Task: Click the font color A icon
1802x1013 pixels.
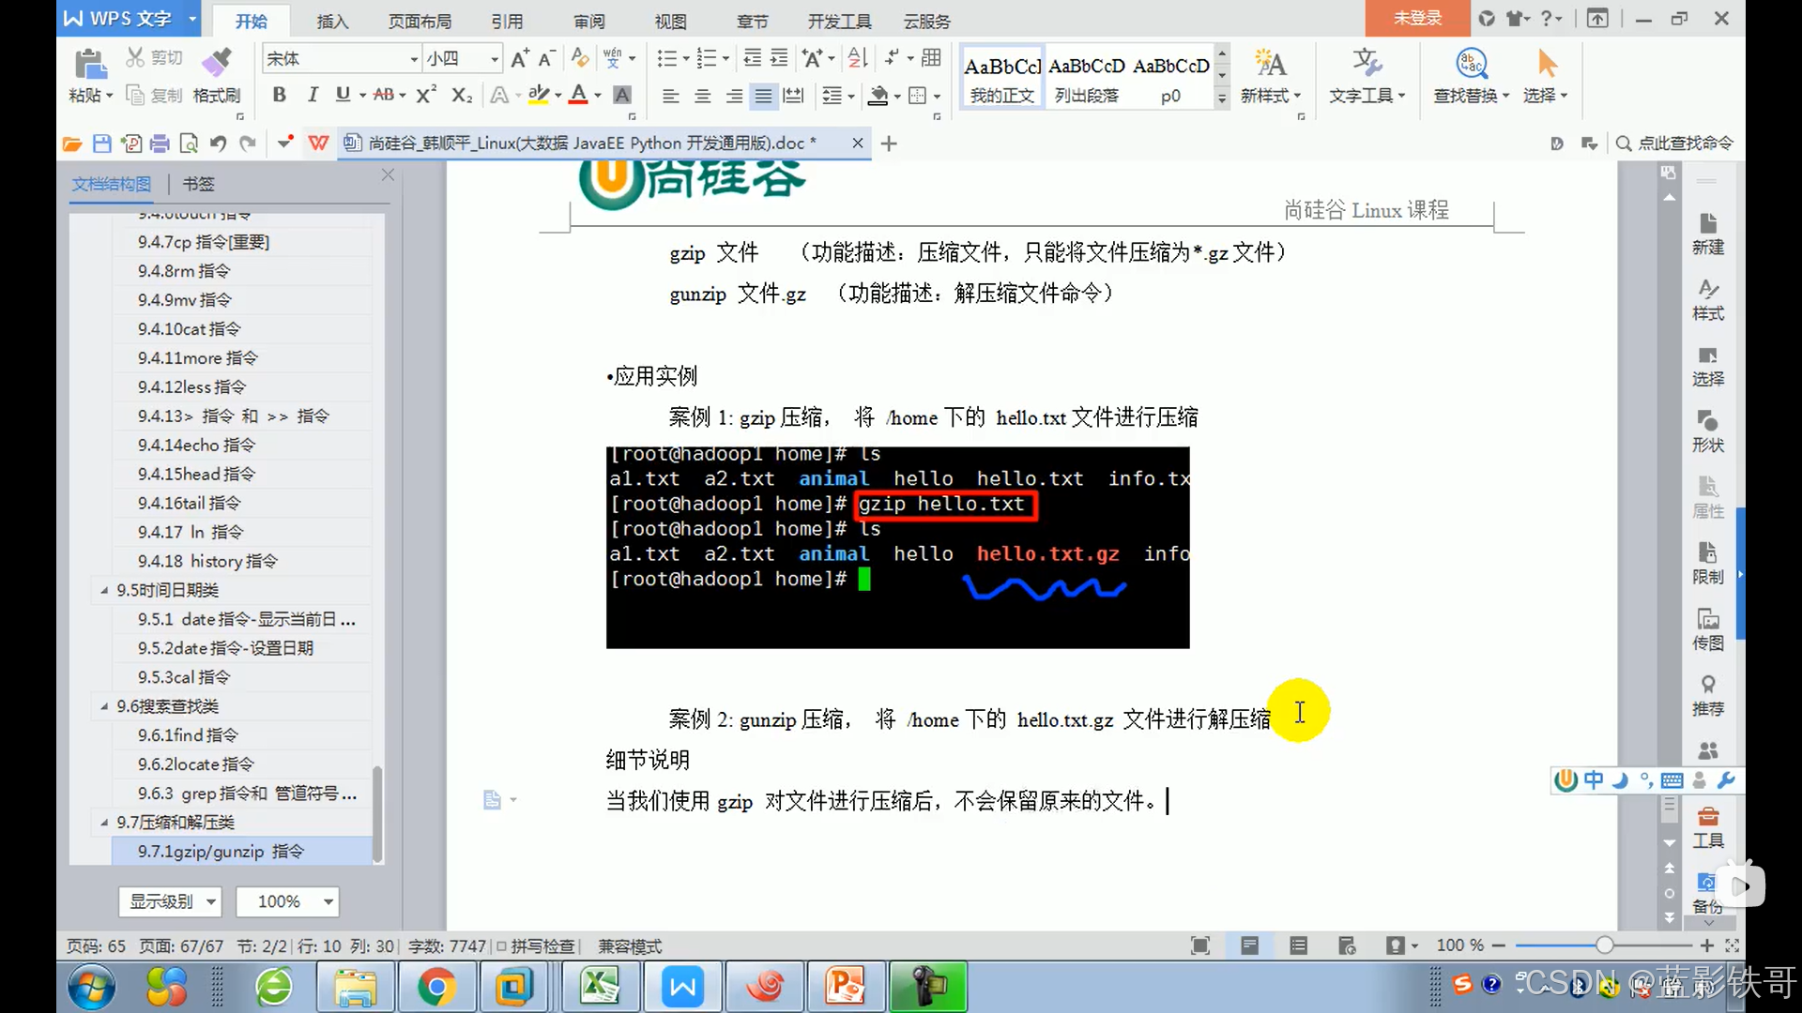Action: (x=578, y=94)
